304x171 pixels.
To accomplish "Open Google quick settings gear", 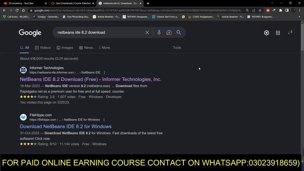I will [266, 33].
